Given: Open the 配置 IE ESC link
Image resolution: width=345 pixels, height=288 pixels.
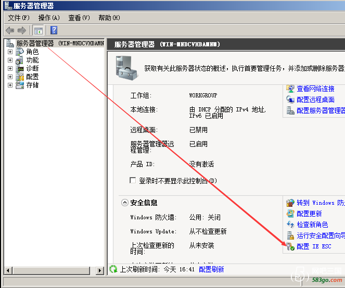Looking at the screenshot, I should click(x=314, y=246).
